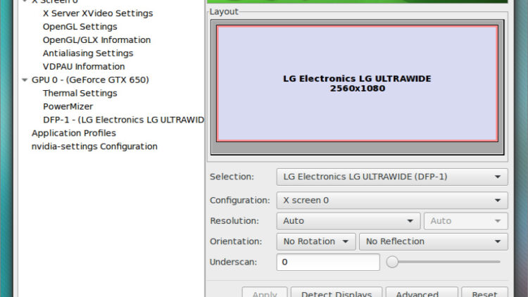The image size is (528, 297).
Task: Select PowerMizer in the sidebar
Action: [x=70, y=107]
